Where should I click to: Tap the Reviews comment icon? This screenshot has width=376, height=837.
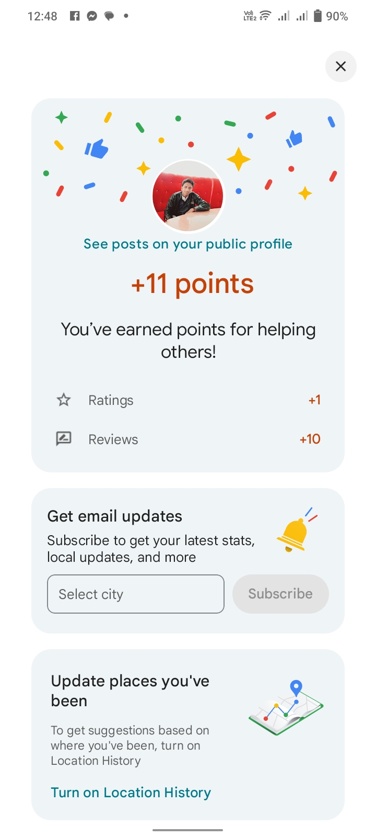[x=64, y=439]
